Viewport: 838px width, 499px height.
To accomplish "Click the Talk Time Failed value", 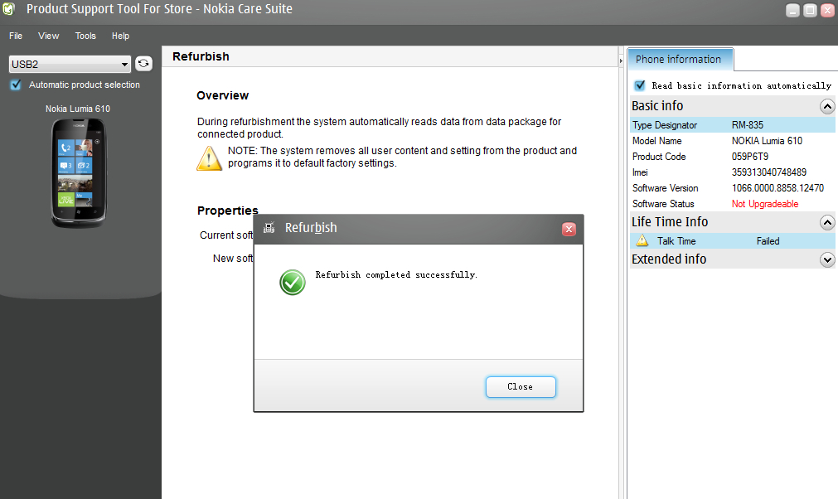I will click(768, 241).
